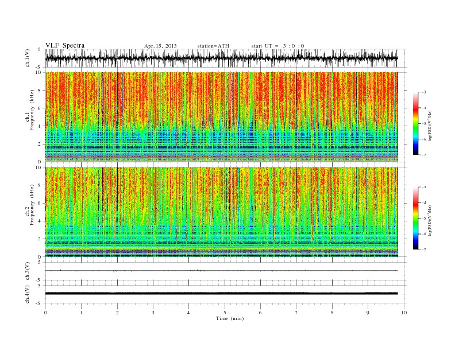Click the ch.1 spectrogram "8" kHz tick label

coord(40,91)
